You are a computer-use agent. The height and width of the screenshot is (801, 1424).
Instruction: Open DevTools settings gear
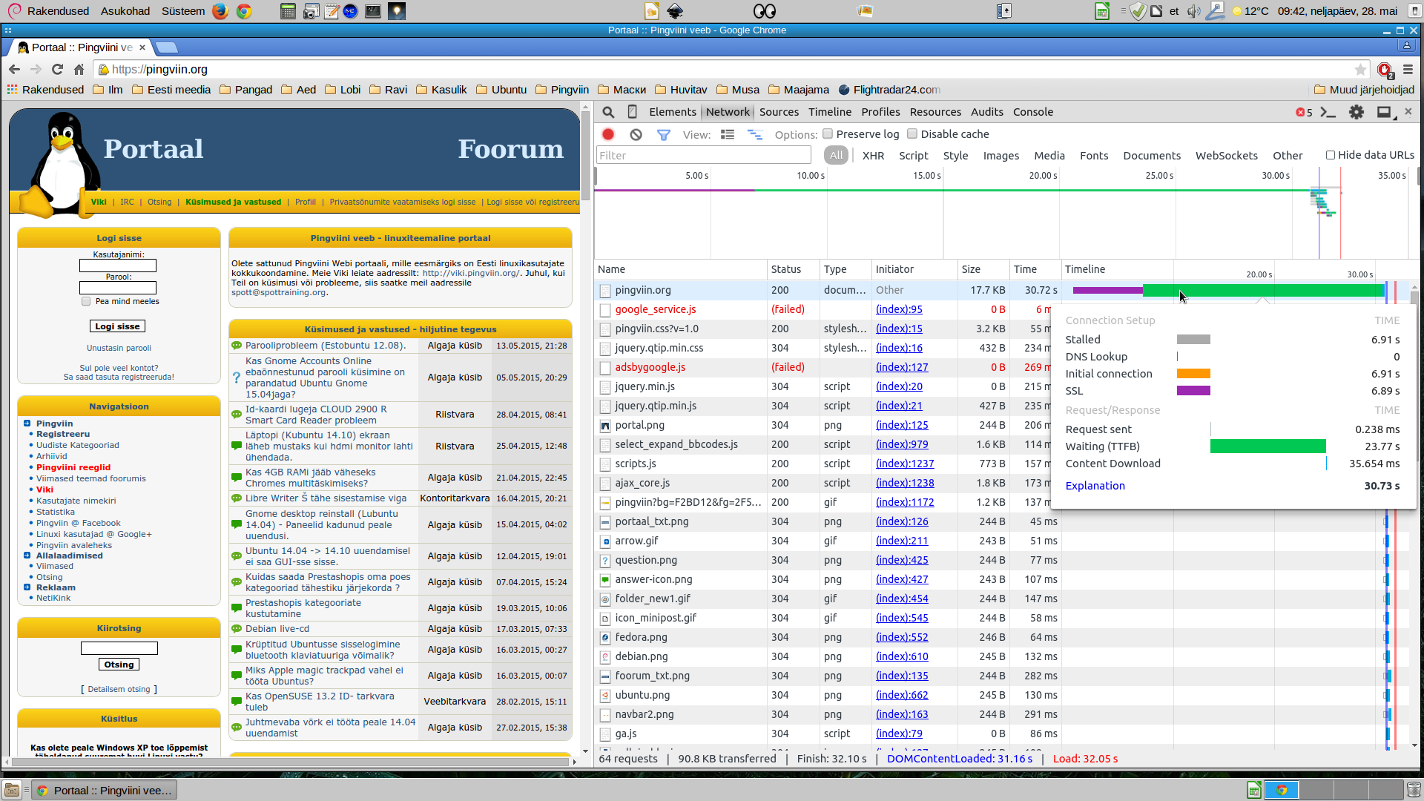pyautogui.click(x=1357, y=112)
